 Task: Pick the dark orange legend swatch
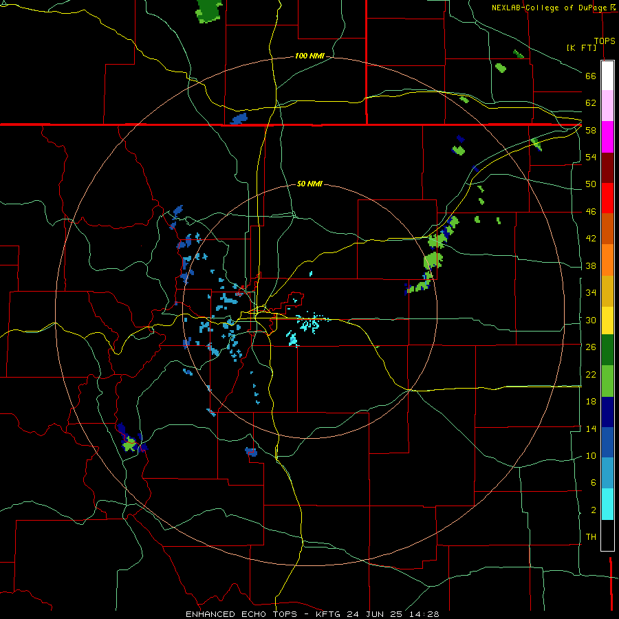pos(607,229)
